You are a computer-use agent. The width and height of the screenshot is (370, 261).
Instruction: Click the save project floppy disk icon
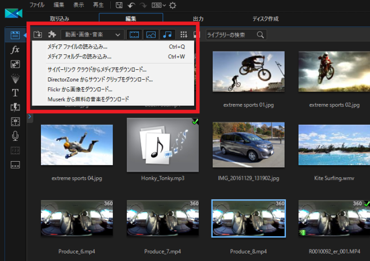(x=119, y=5)
